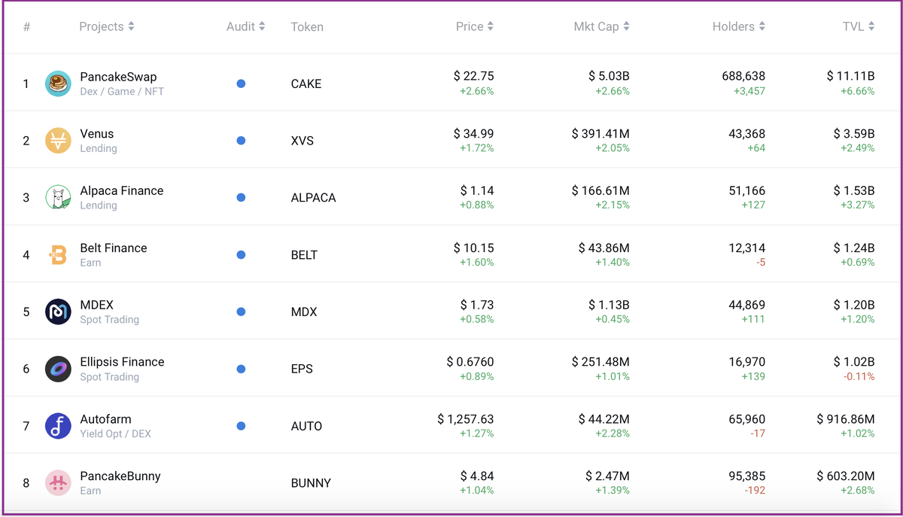Click the audit dot in the PancakeSwap row

(x=241, y=84)
